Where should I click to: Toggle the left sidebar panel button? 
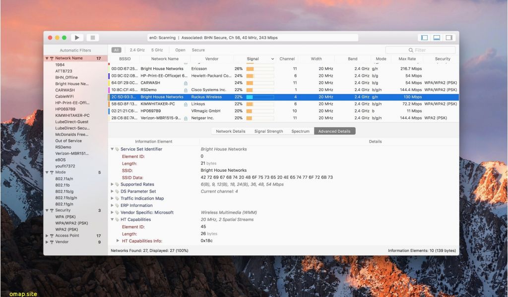[425, 38]
